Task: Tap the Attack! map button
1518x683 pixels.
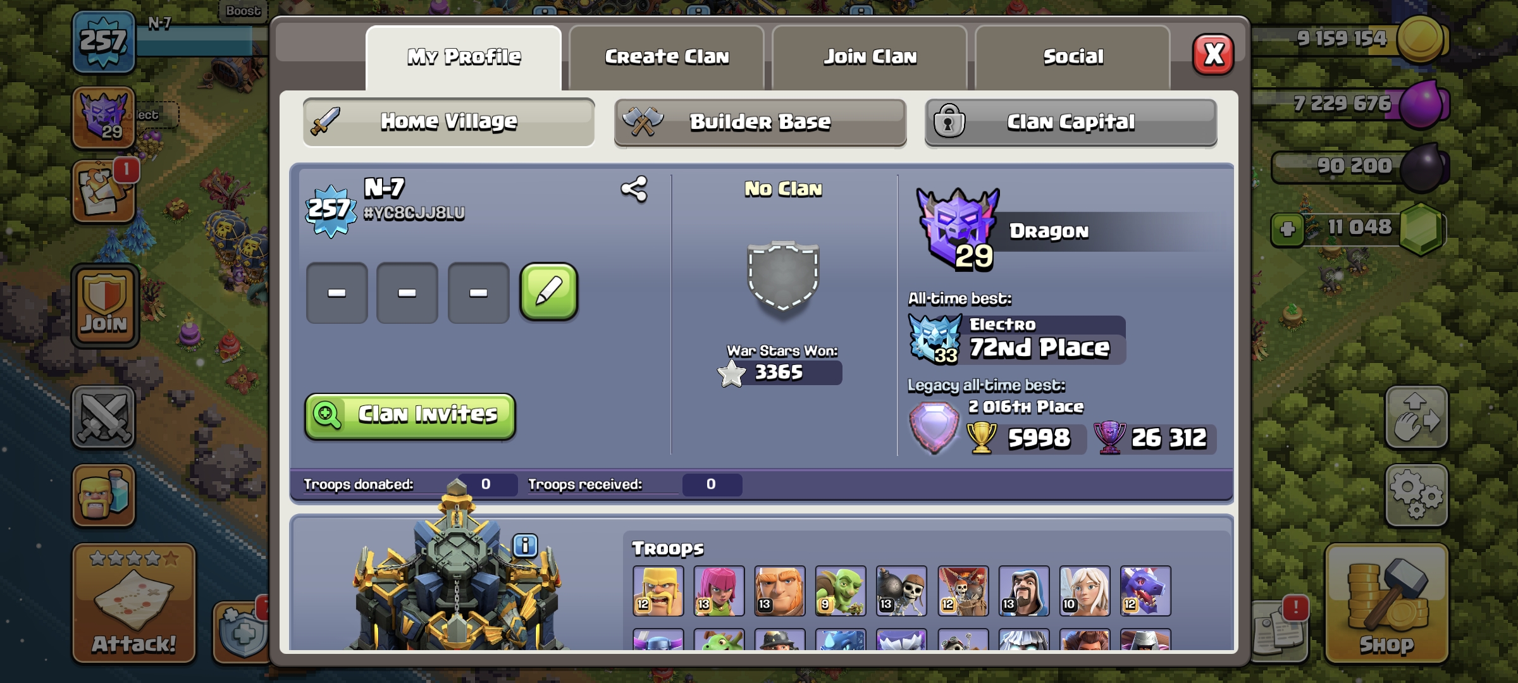Action: tap(134, 603)
